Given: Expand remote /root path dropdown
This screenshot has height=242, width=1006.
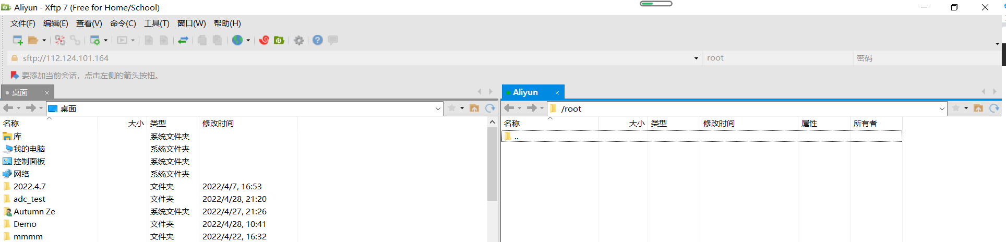Looking at the screenshot, I should coord(942,108).
